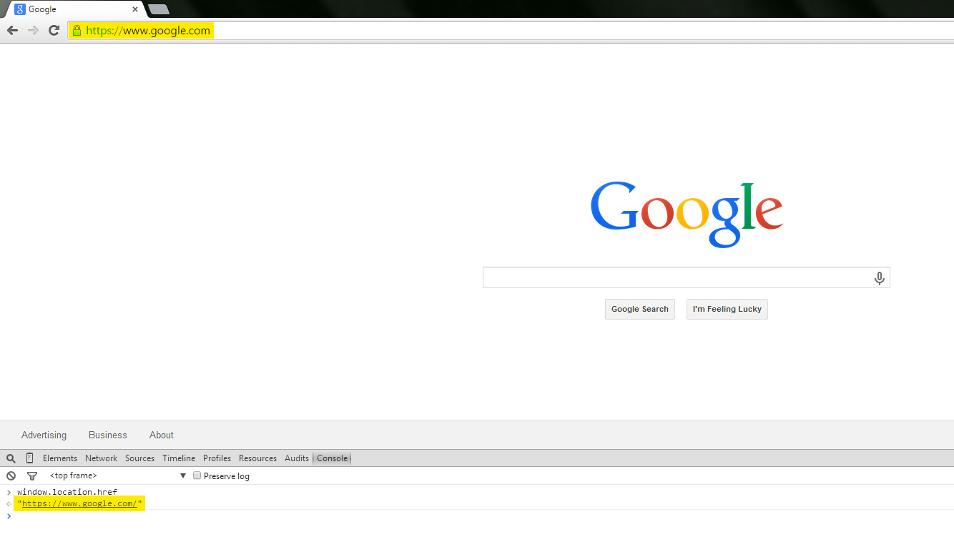The image size is (954, 552).
Task: Clear the console with the no-entry icon
Action: [x=11, y=475]
